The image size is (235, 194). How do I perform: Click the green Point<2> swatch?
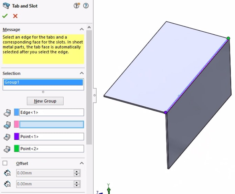[17, 149]
